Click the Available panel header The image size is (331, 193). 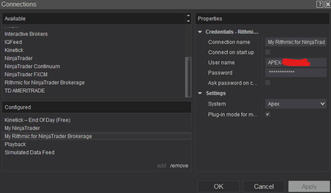point(94,18)
